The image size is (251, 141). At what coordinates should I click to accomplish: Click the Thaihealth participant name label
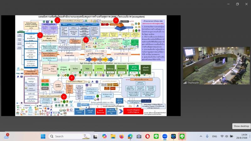193,83
